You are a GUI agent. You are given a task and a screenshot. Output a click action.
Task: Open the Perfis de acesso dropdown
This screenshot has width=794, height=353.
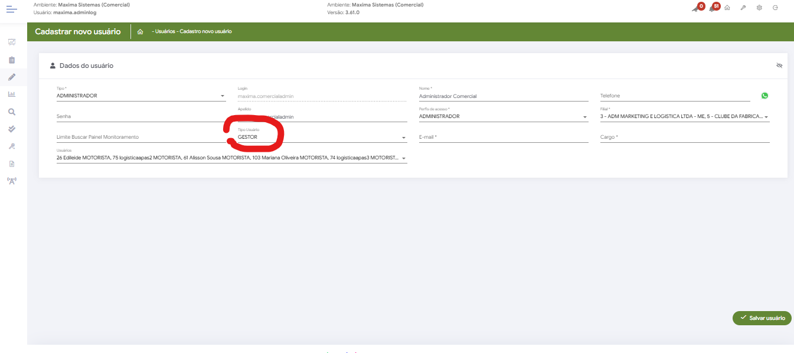pyautogui.click(x=504, y=116)
